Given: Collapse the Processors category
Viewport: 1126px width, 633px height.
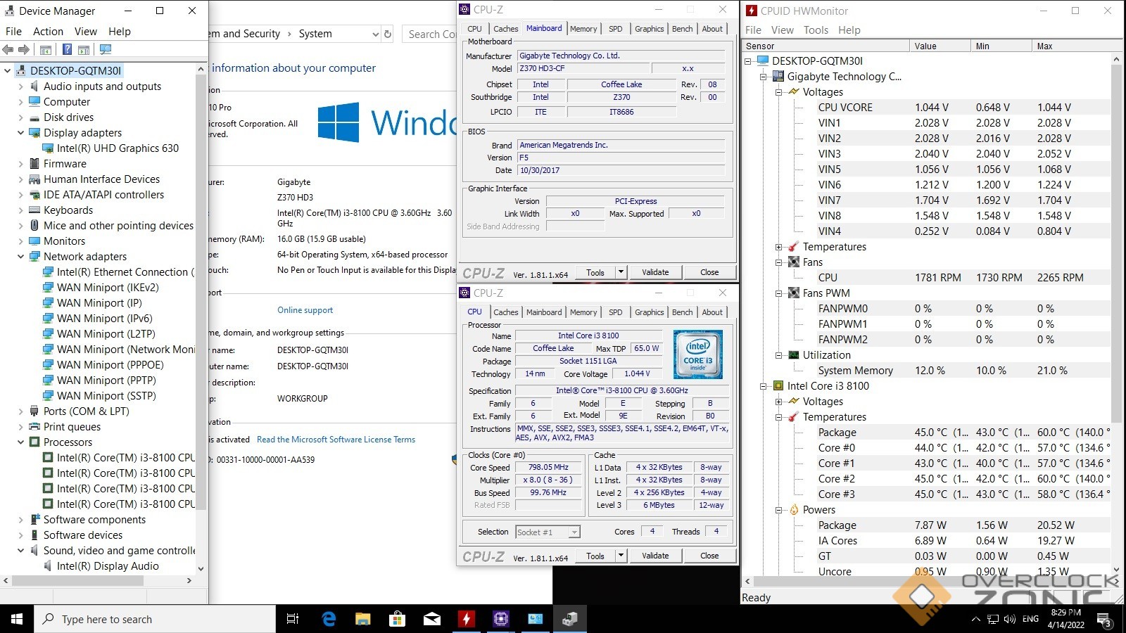Looking at the screenshot, I should point(20,442).
